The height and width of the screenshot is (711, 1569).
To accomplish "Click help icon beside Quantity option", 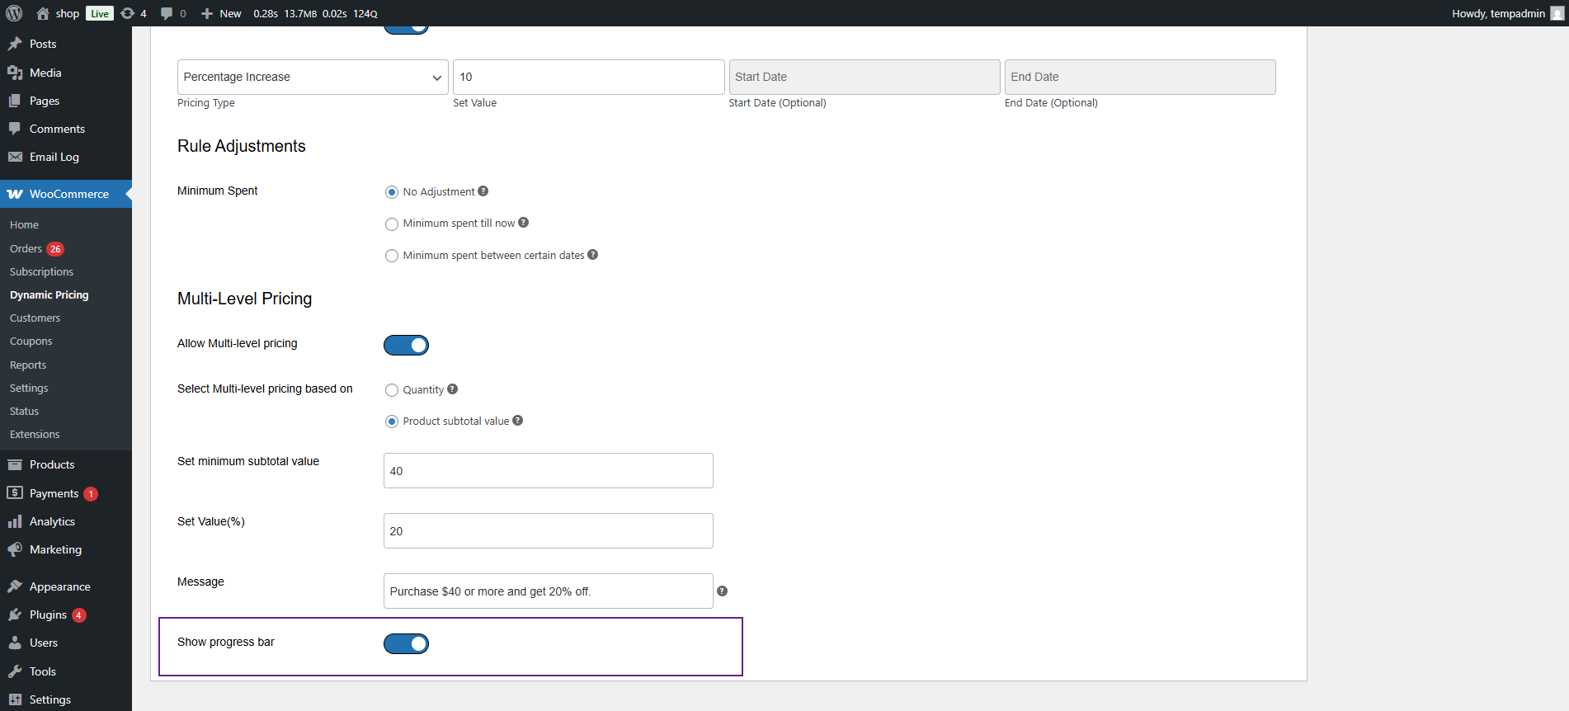I will click(452, 389).
